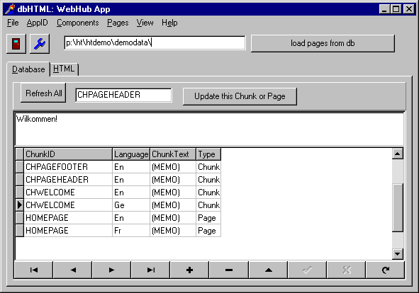
Task: Open the File menu
Action: coord(13,23)
